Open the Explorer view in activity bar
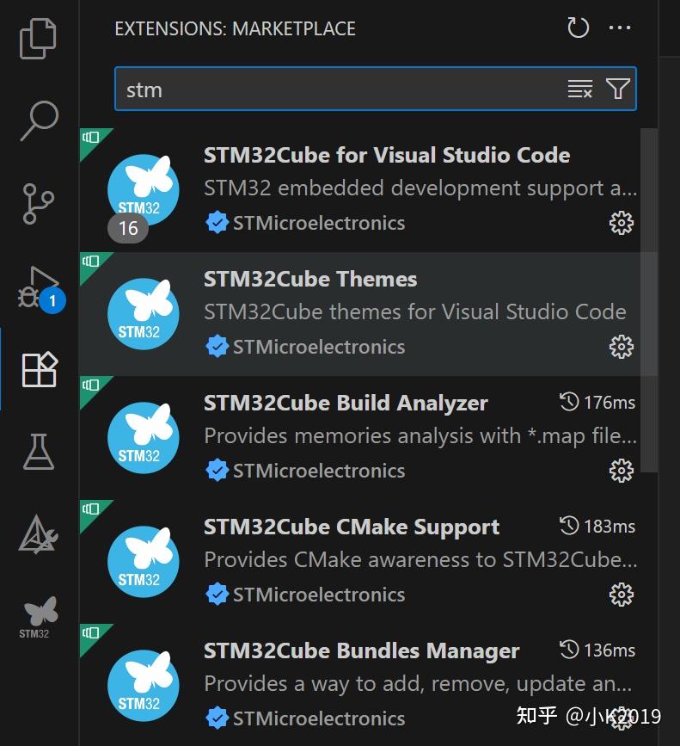Viewport: 680px width, 746px height. coord(38,39)
